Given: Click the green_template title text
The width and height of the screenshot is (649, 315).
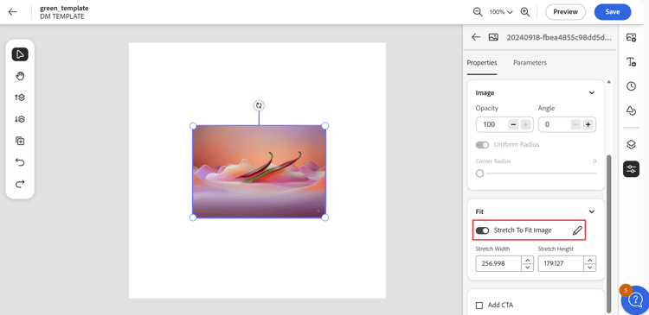Looking at the screenshot, I should pyautogui.click(x=64, y=9).
